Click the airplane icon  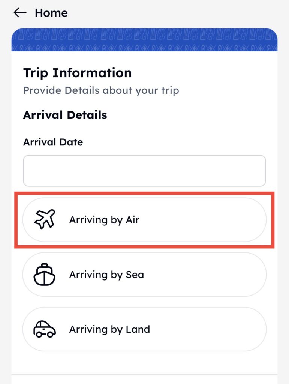[x=45, y=220]
